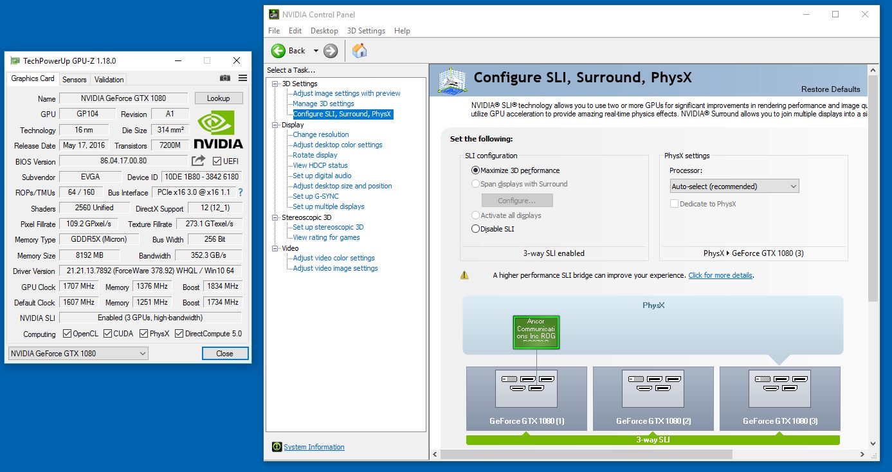Click the NVIDIA Control Panel title bar icon
Viewport: 892px width, 472px height.
coord(274,15)
